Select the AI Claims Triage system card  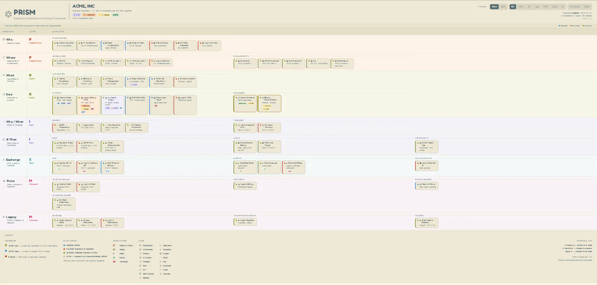[x=112, y=105]
